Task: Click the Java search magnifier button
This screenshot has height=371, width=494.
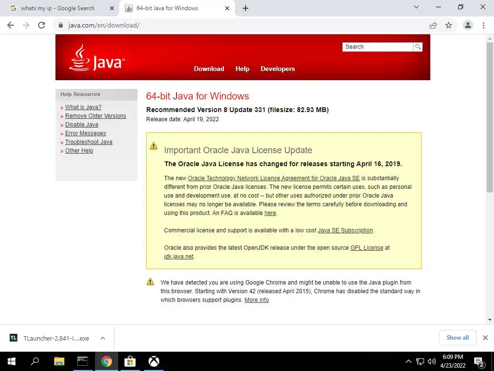Action: click(418, 47)
